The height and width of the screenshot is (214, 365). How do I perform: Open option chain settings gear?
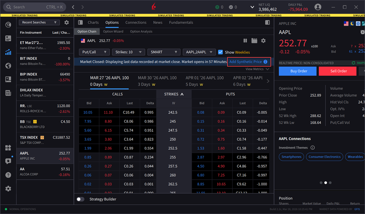click(263, 41)
